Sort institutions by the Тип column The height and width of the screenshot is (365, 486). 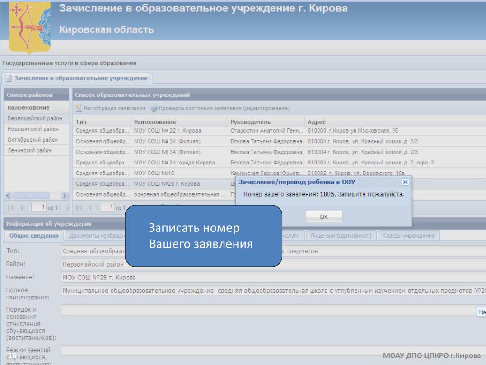pyautogui.click(x=102, y=122)
